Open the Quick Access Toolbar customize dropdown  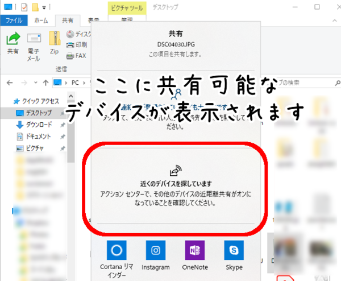pyautogui.click(x=44, y=8)
